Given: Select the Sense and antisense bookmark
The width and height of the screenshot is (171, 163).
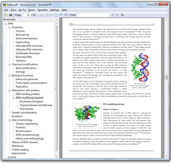Looking at the screenshot, I should tap(27, 38).
